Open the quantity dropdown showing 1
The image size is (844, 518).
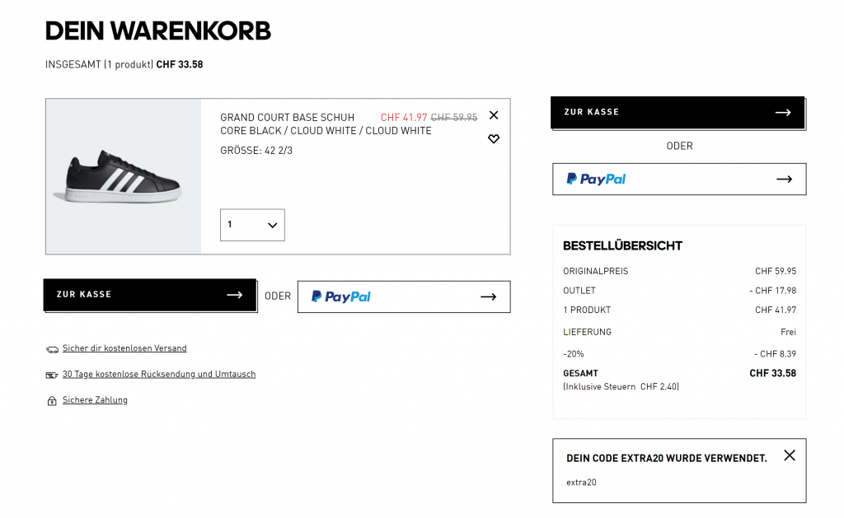[x=252, y=225]
